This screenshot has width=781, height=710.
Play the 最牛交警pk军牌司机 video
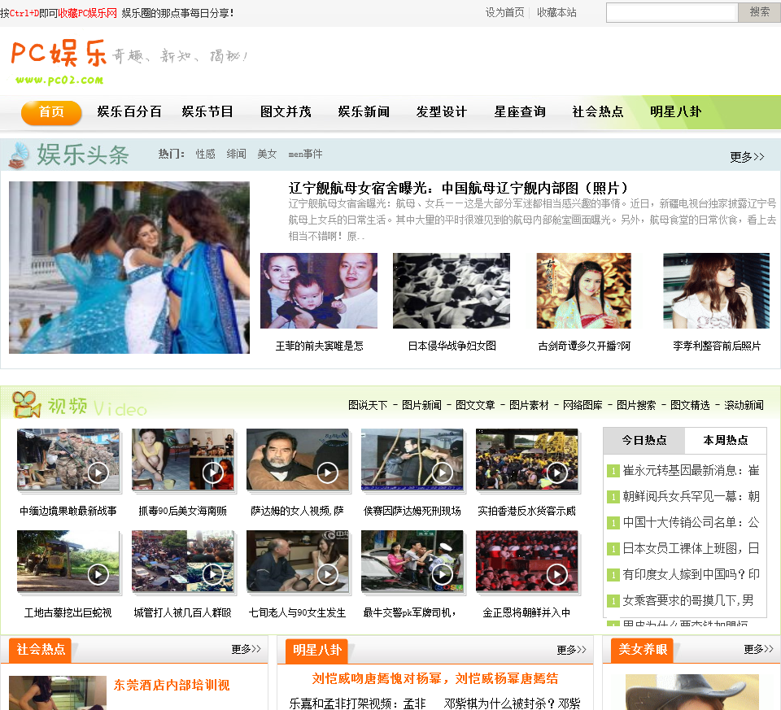pos(412,561)
